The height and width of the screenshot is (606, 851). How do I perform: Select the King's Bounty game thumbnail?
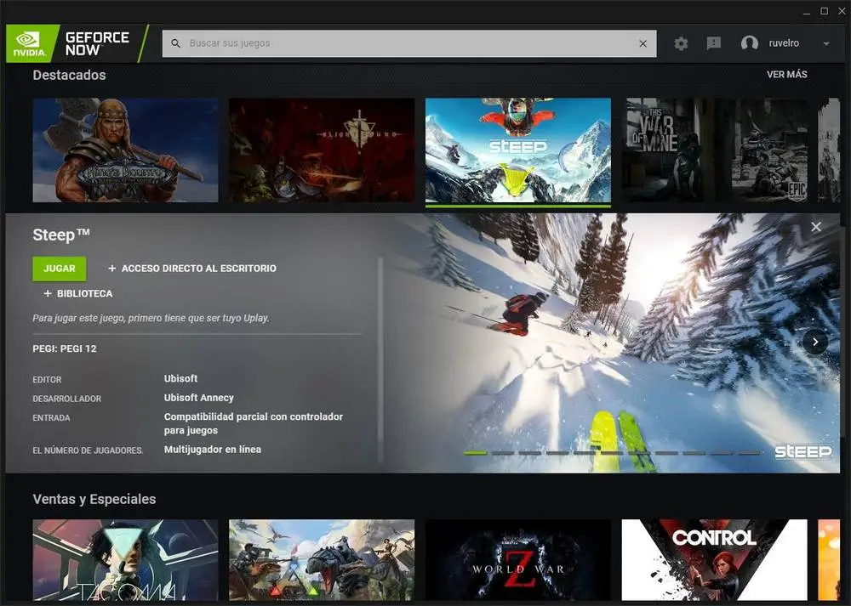125,150
